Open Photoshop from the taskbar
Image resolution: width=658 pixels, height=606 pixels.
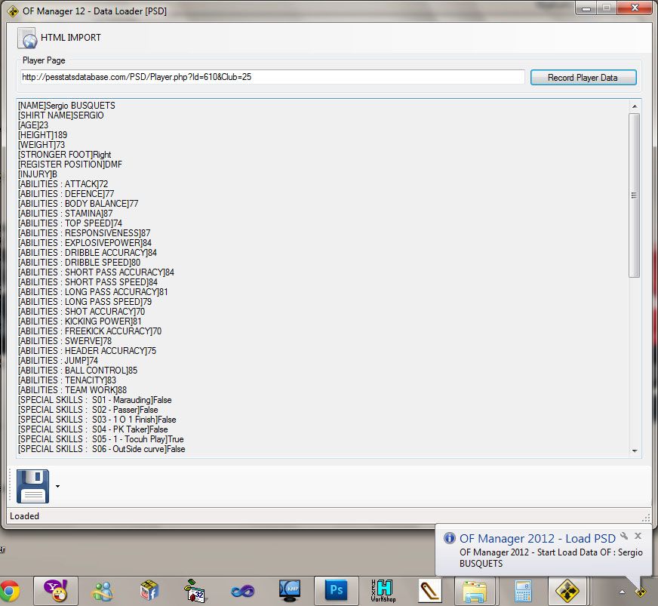point(335,589)
